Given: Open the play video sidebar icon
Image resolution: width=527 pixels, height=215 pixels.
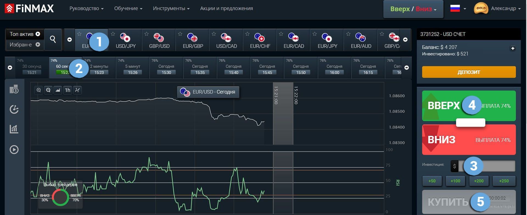Looking at the screenshot, I should [x=14, y=149].
